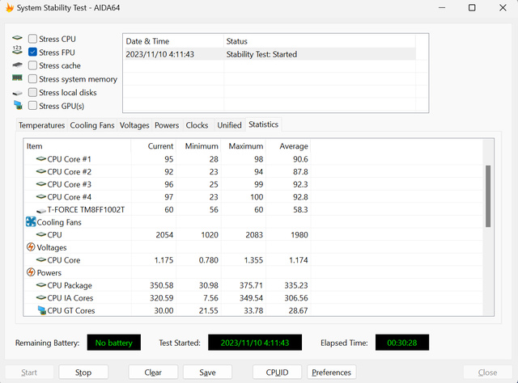Click the CPU Core #1 current value 95

coord(169,159)
